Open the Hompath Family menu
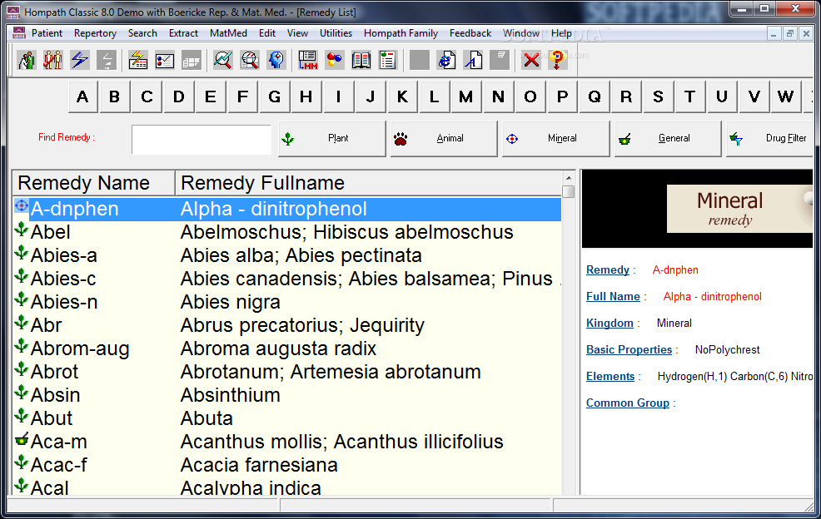 point(401,33)
